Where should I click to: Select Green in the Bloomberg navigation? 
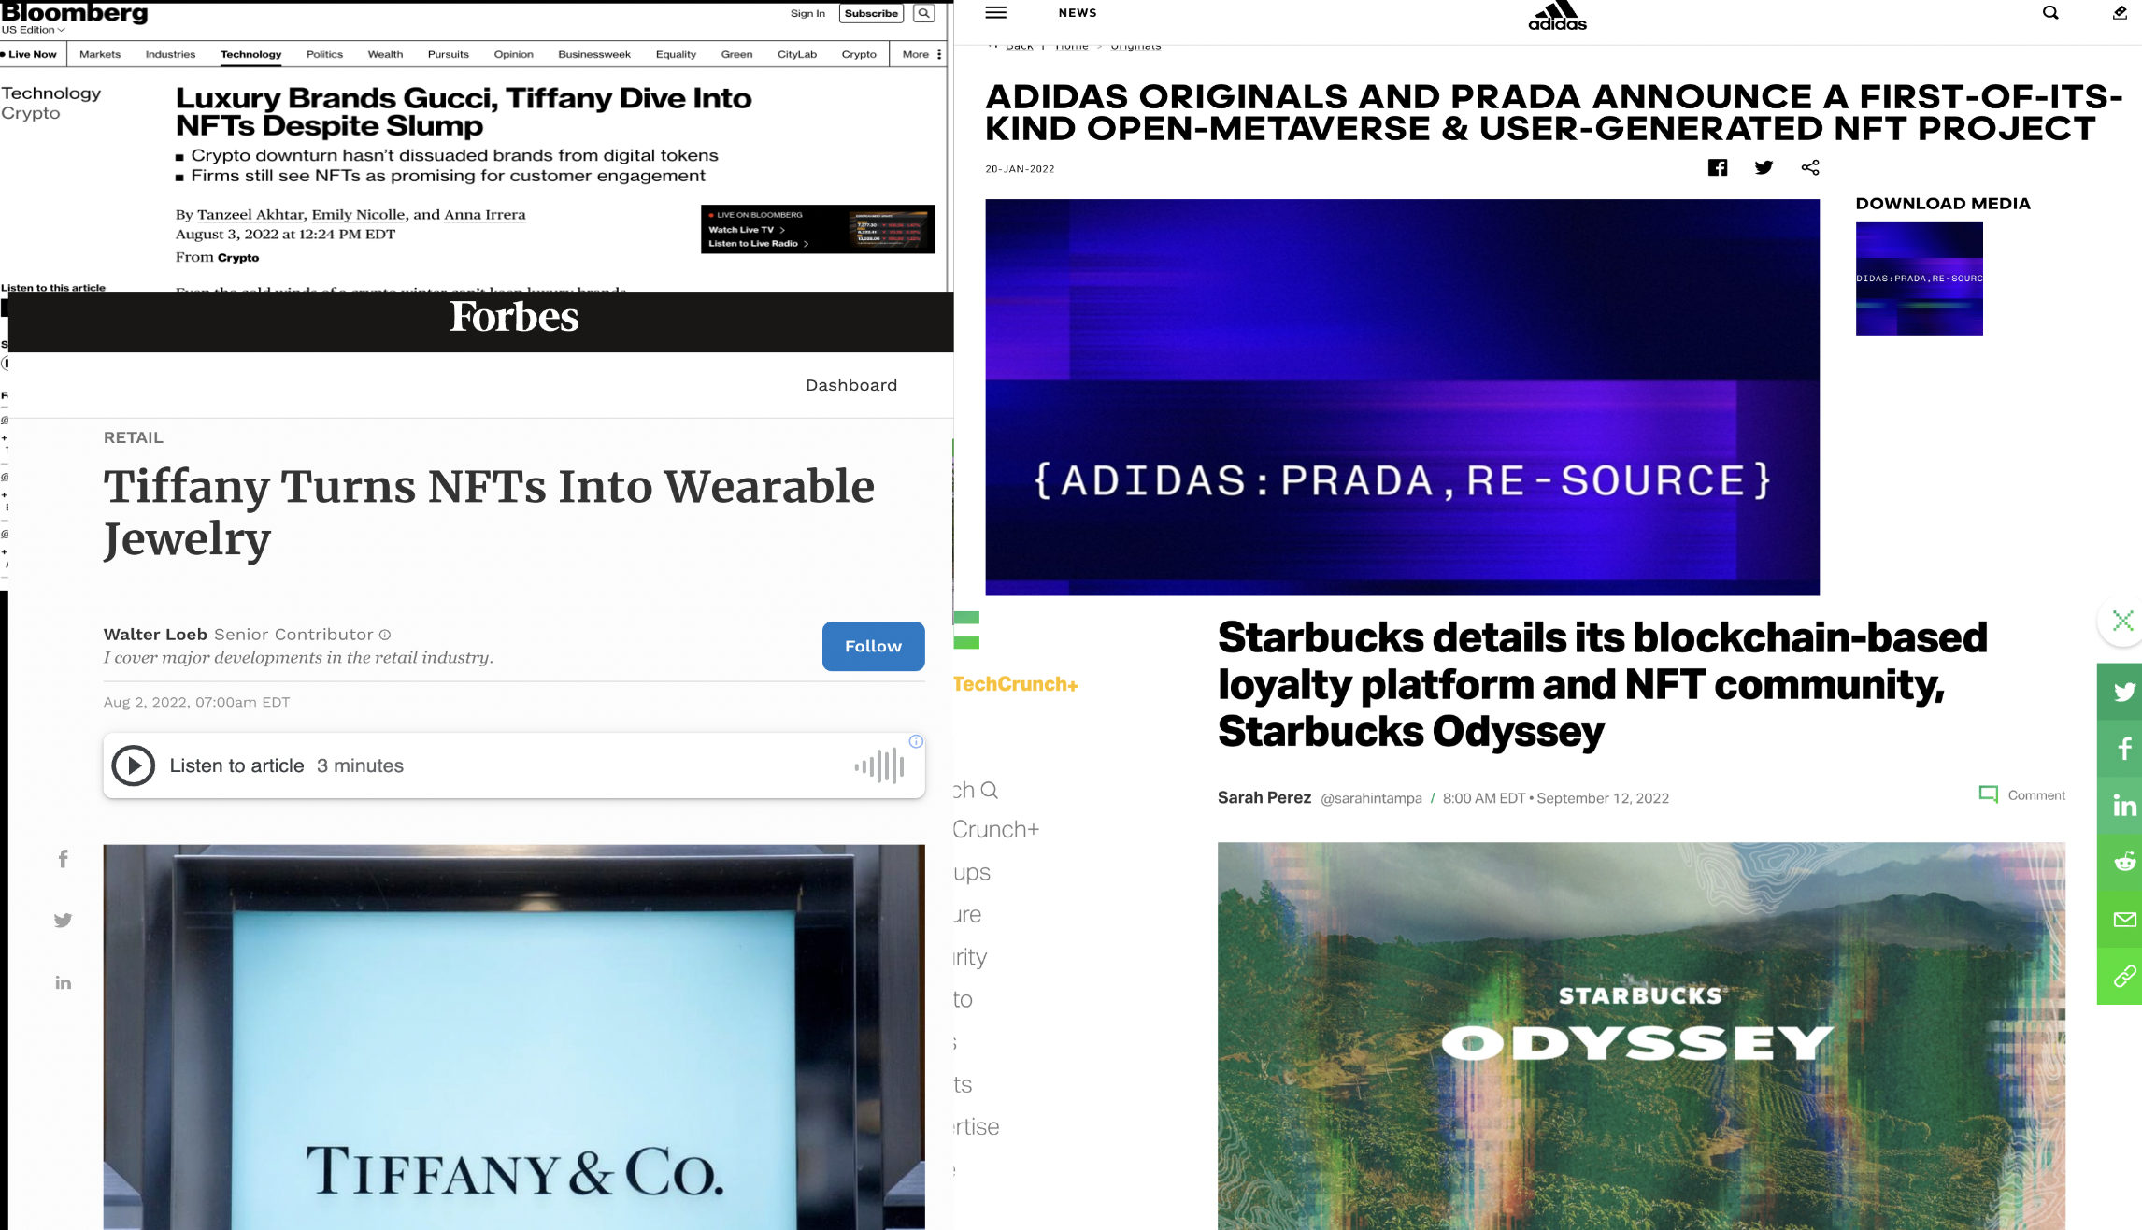(736, 54)
